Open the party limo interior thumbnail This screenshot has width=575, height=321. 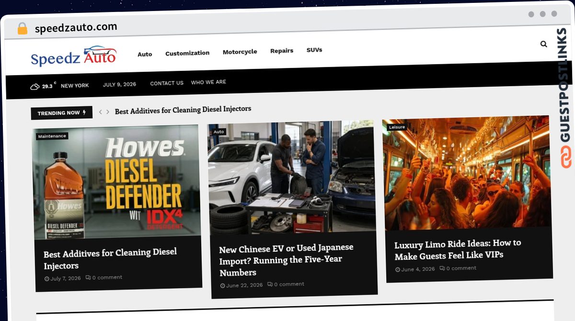[467, 173]
